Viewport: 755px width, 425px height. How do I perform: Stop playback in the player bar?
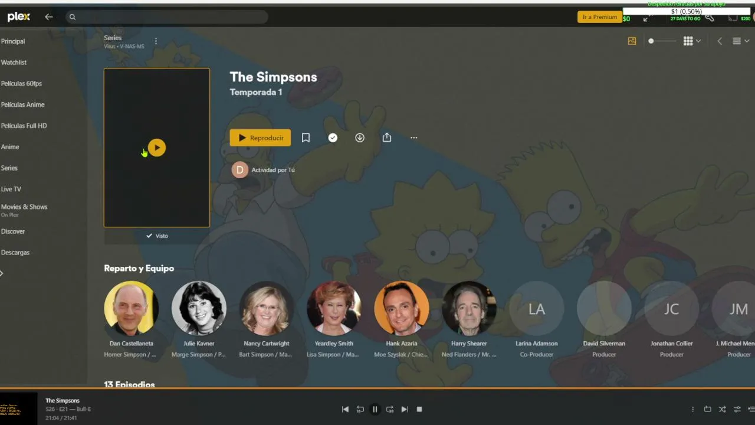[419, 409]
